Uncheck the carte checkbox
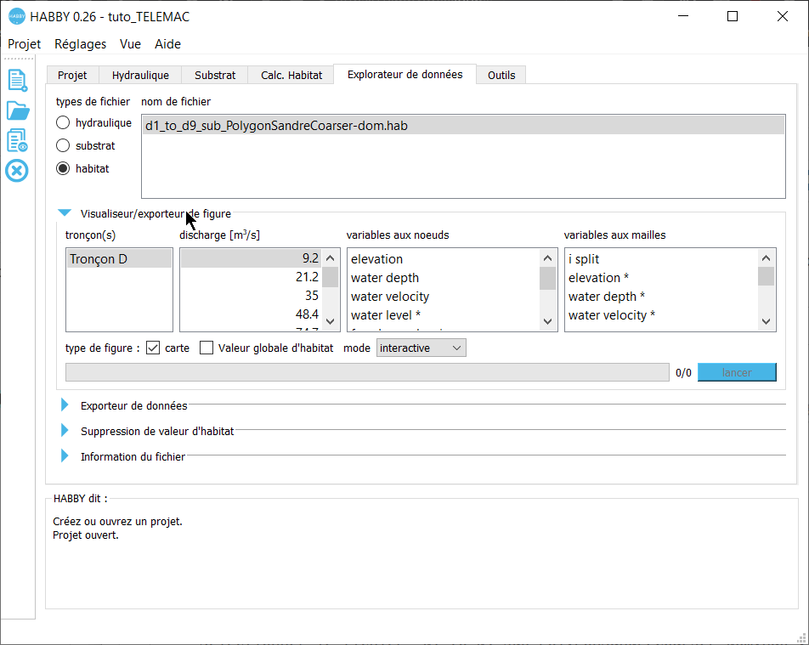 point(154,348)
